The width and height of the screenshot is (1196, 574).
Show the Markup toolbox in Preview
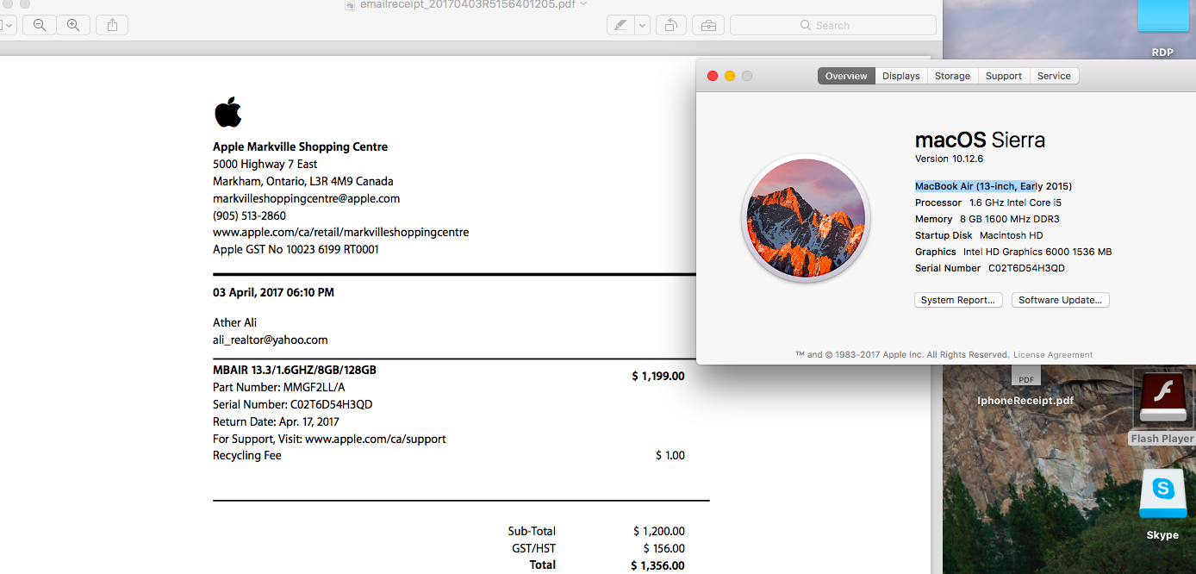coord(708,26)
